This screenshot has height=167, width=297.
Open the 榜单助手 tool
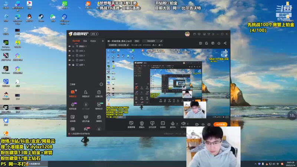point(99,106)
